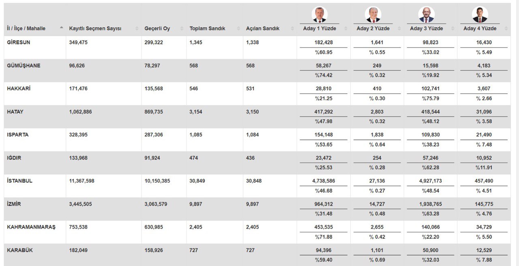Select KAHRAMANMARAŞ in the province list
Image resolution: width=519 pixels, height=266 pixels.
click(x=31, y=227)
